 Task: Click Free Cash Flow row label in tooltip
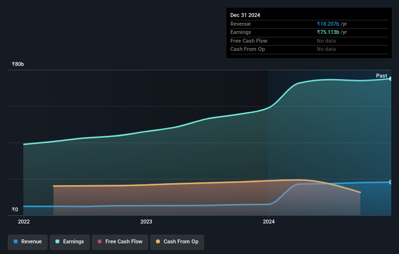tap(249, 41)
